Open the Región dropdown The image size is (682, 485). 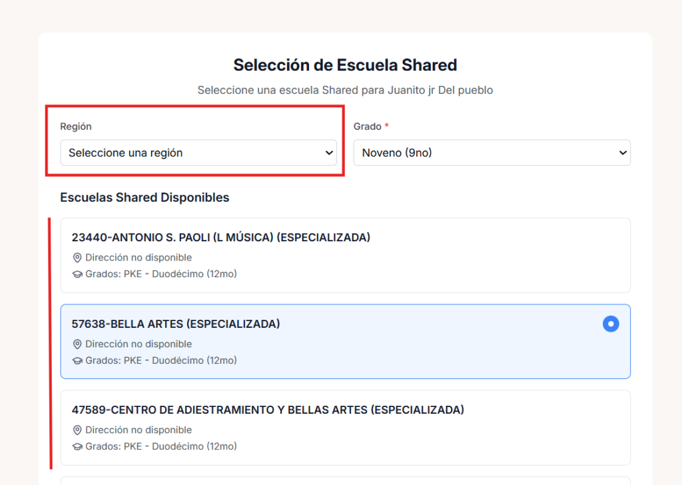[198, 153]
